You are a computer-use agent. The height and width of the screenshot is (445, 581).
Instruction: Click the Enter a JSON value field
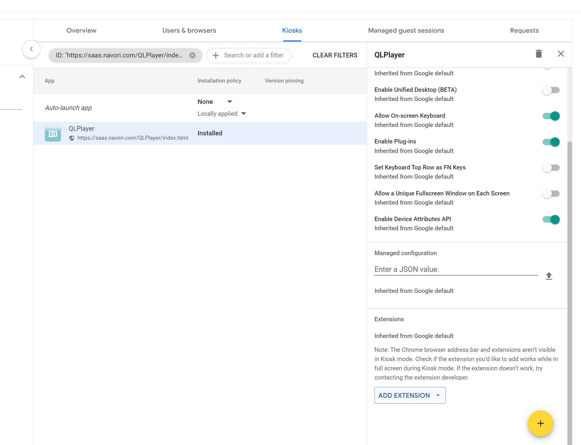456,270
